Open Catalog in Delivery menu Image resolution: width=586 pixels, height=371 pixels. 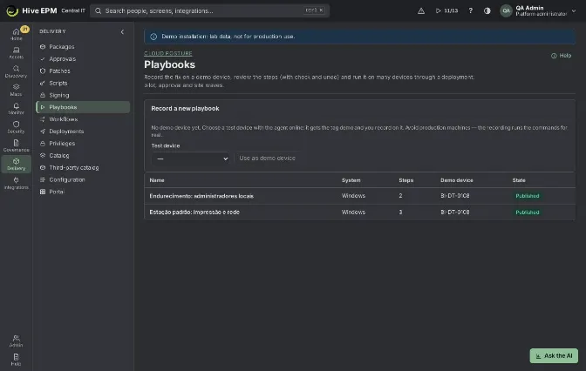point(83,155)
